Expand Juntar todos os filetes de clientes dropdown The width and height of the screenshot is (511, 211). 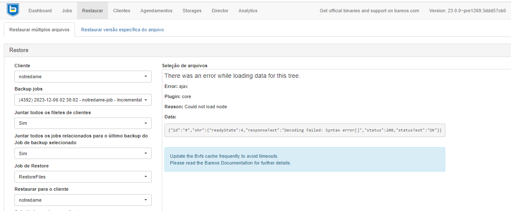coord(83,123)
